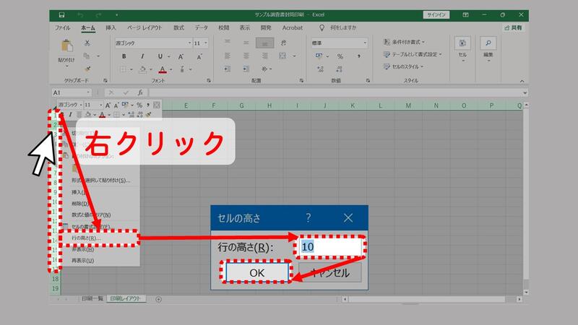Open the 条件付き書式 dropdown
This screenshot has height=325, width=578.
404,42
